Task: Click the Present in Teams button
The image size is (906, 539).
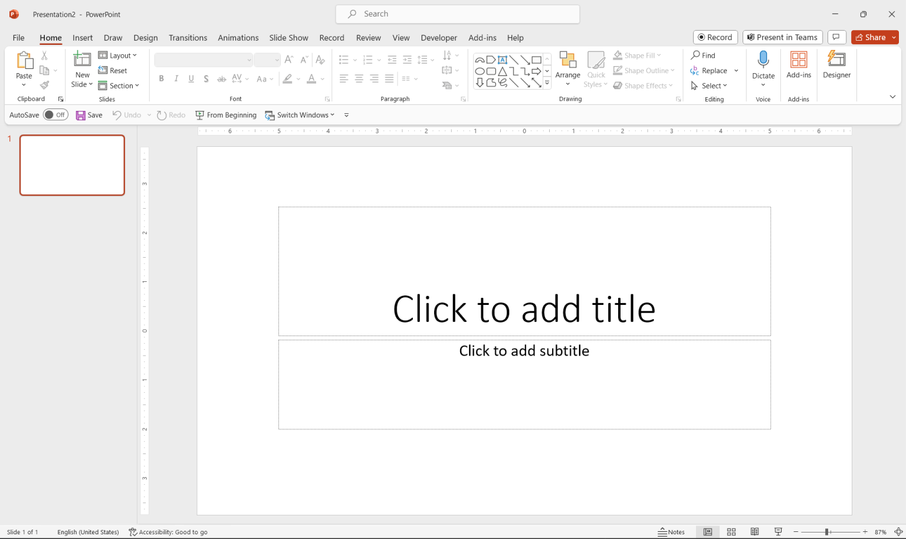Action: point(782,37)
